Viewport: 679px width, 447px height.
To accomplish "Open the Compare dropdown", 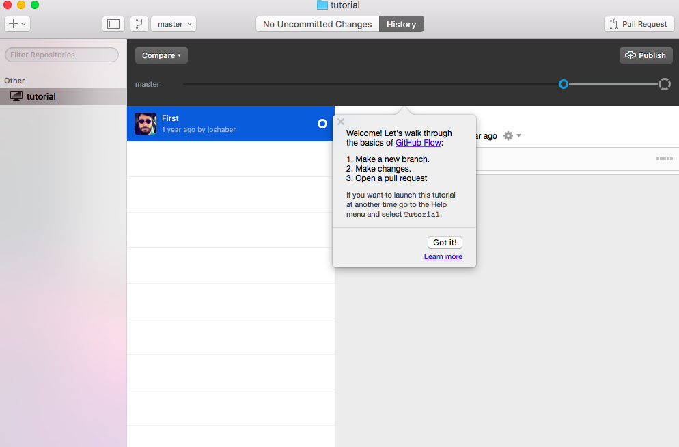I will (161, 55).
